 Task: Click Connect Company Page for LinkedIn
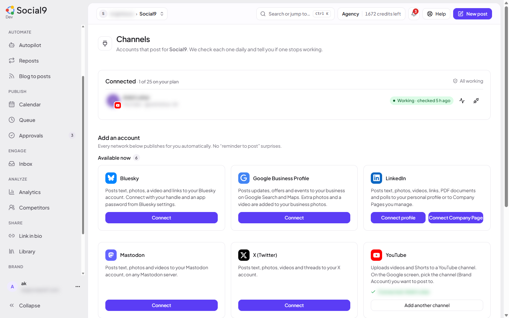tap(456, 218)
